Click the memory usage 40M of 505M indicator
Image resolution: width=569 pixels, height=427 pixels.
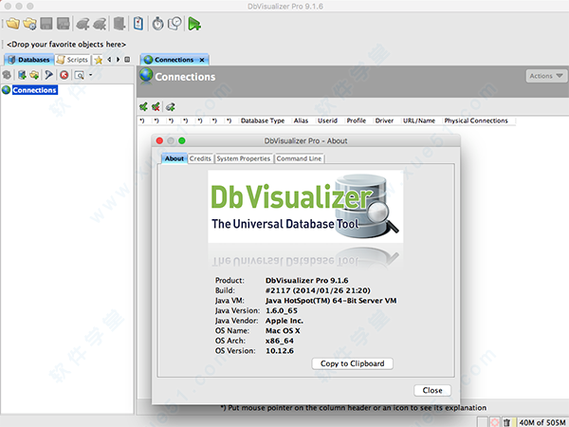(x=542, y=422)
